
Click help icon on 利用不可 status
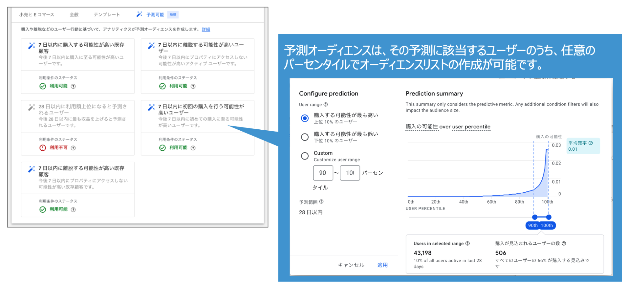point(73,148)
